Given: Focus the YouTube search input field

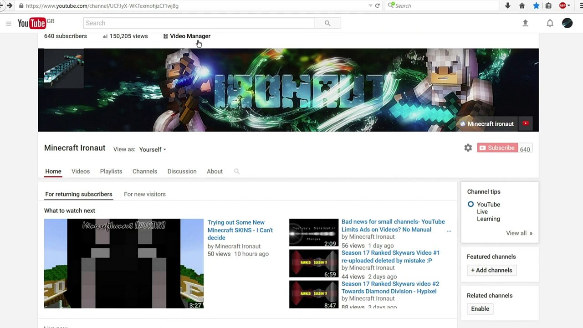Looking at the screenshot, I should coord(199,23).
